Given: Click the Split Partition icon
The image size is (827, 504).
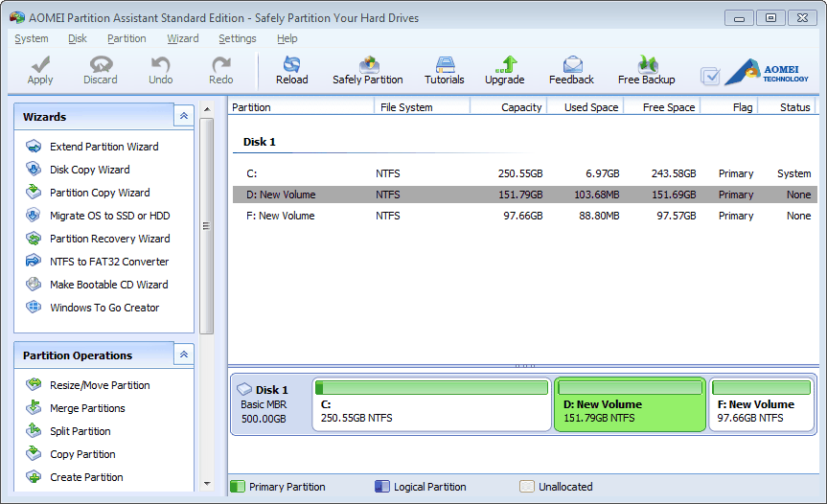Looking at the screenshot, I should pos(34,431).
